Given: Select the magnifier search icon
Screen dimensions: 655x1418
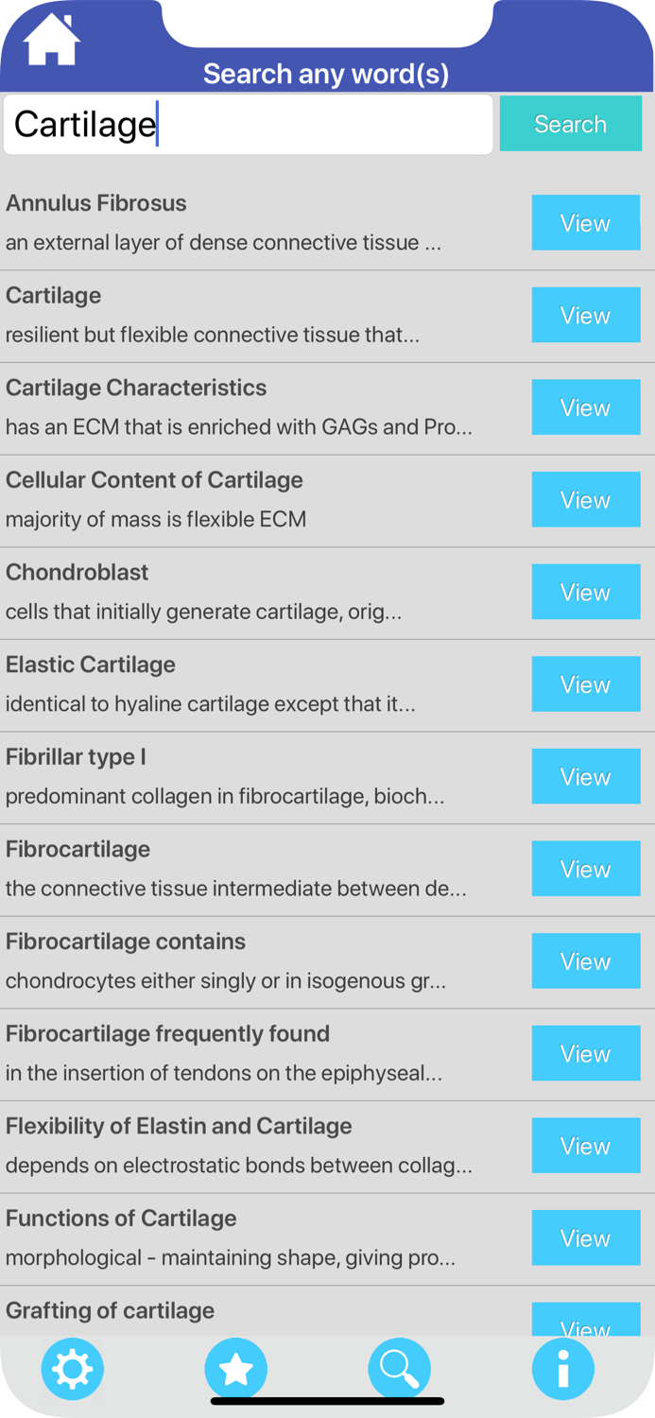Looking at the screenshot, I should 400,1368.
